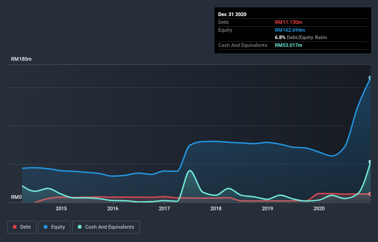The width and height of the screenshot is (378, 242).
Task: Click the 2017 x-axis label
Action: (x=164, y=208)
